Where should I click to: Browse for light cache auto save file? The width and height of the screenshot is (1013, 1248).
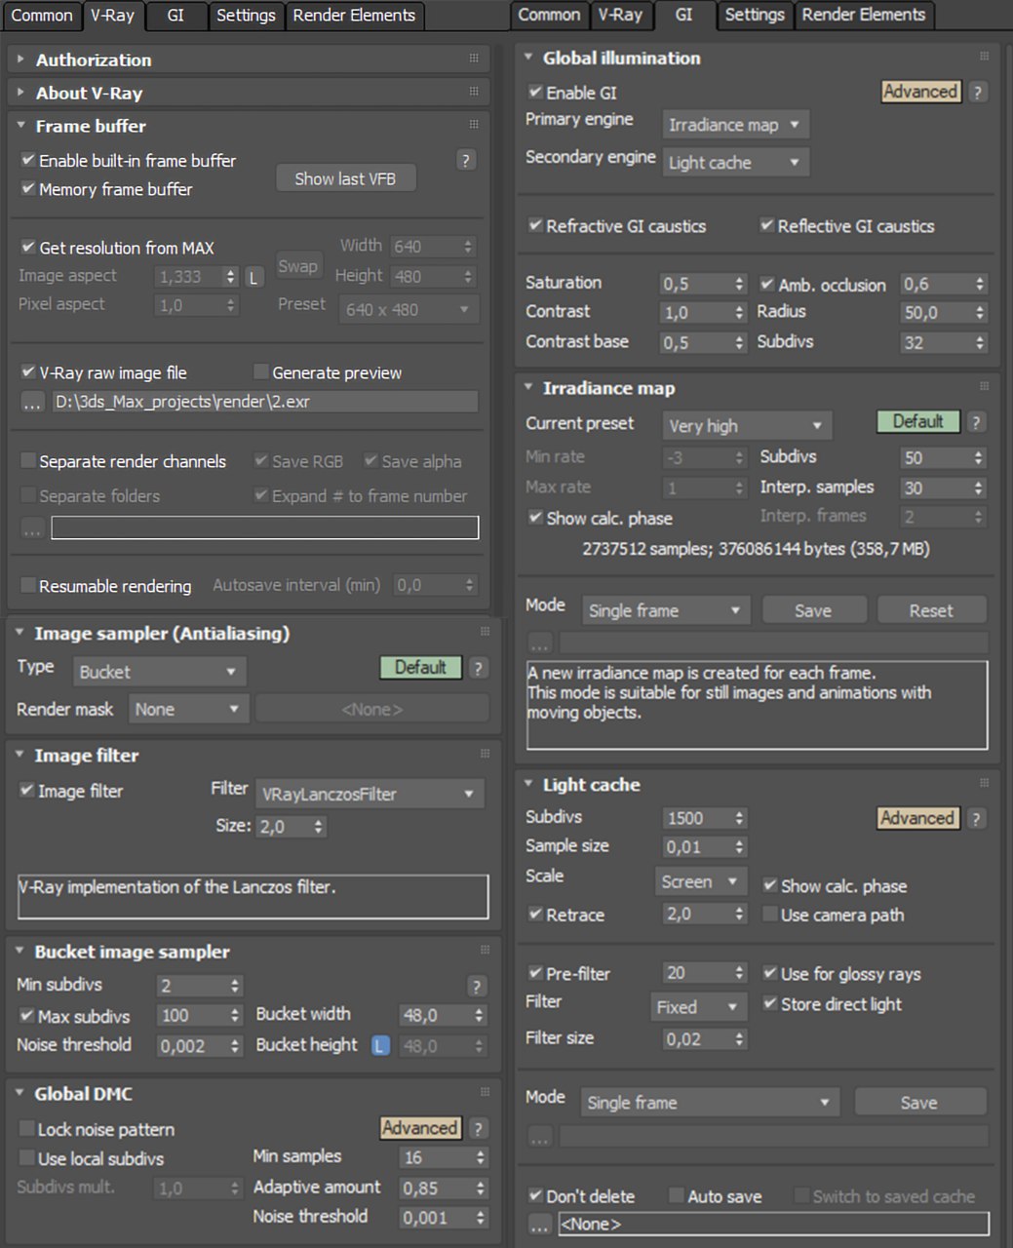pyautogui.click(x=539, y=1224)
